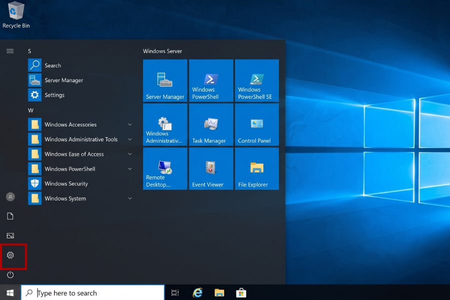Expand the Windows Ease of Access chevron
Viewport: 450px width, 300px height.
(129, 154)
